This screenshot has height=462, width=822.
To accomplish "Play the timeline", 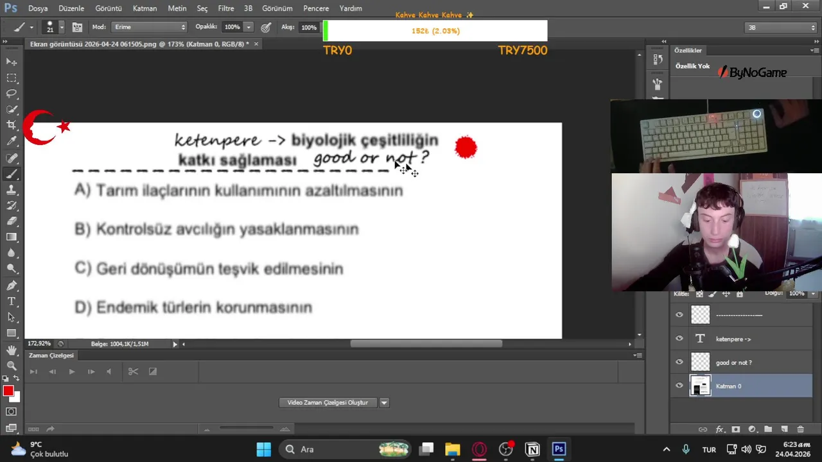I will (x=71, y=372).
